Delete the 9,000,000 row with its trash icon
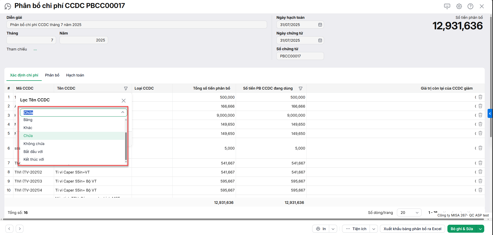This screenshot has height=235, width=493. 480,115
